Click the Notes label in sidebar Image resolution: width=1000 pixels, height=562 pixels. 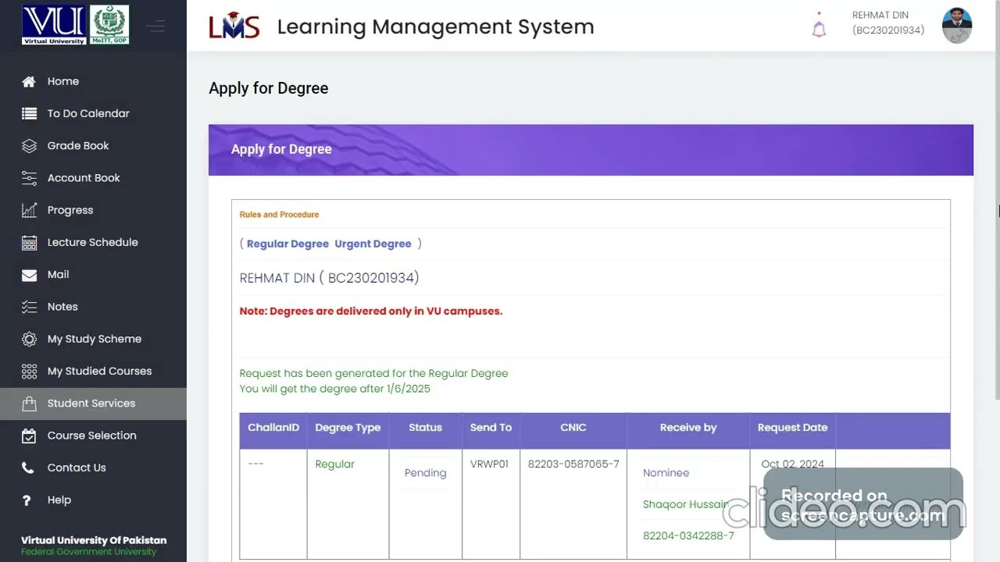coord(62,307)
